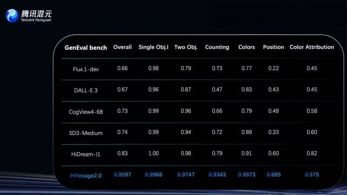347x195 pixels.
Task: Click CogView4-6B Counting value 0.66
Action: [x=217, y=111]
